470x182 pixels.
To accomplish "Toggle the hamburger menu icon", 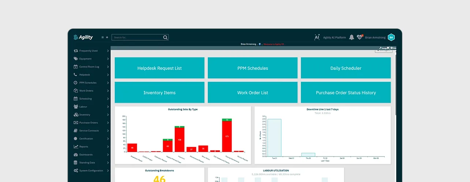I will (103, 37).
